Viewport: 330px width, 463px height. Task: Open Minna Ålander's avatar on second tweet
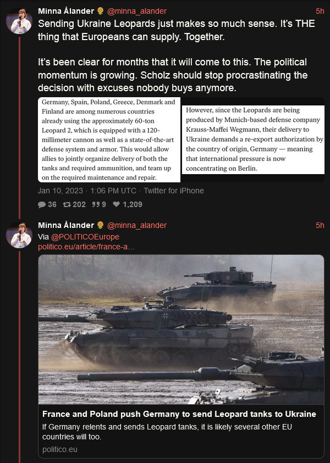click(19, 235)
